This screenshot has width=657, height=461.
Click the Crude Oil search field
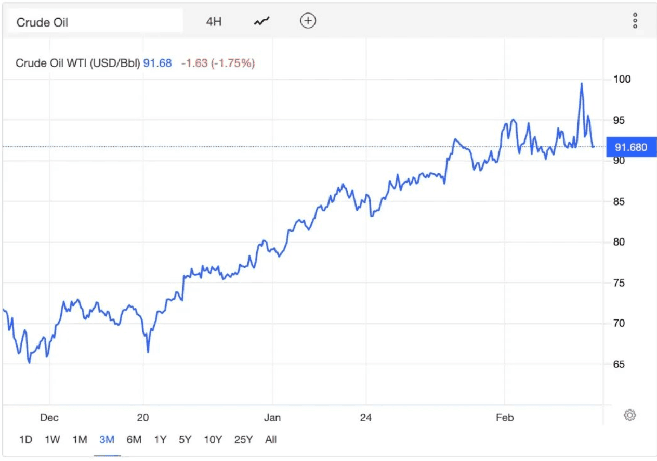point(95,22)
